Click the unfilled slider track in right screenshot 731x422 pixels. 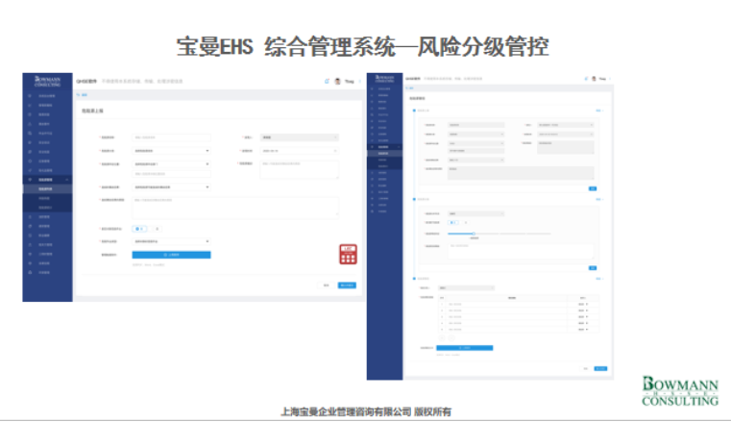(513, 234)
